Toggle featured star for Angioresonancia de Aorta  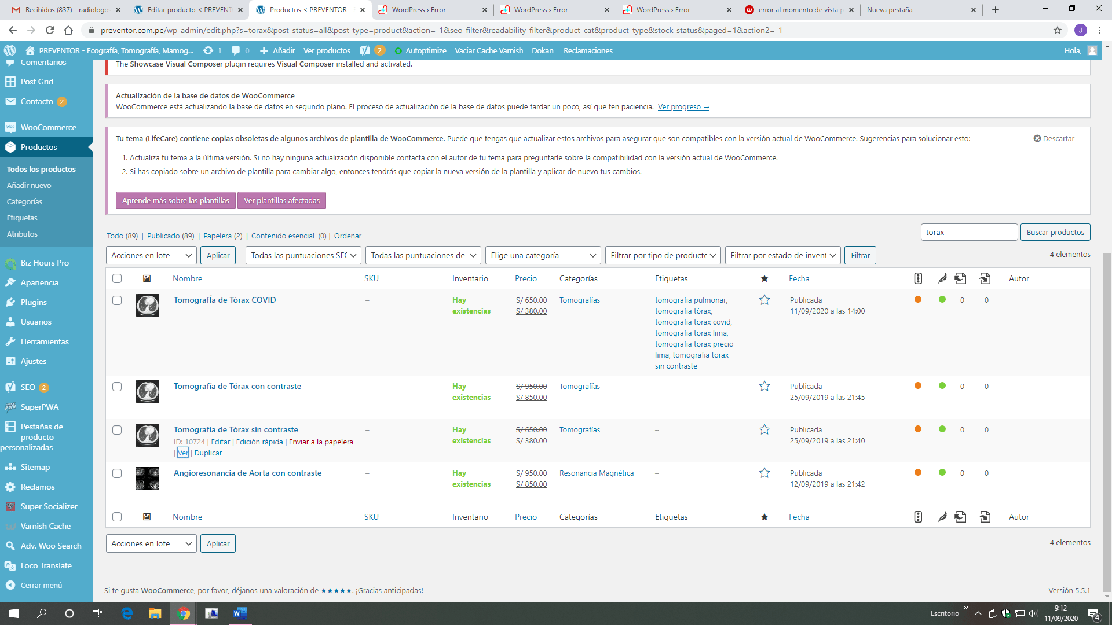tap(765, 473)
